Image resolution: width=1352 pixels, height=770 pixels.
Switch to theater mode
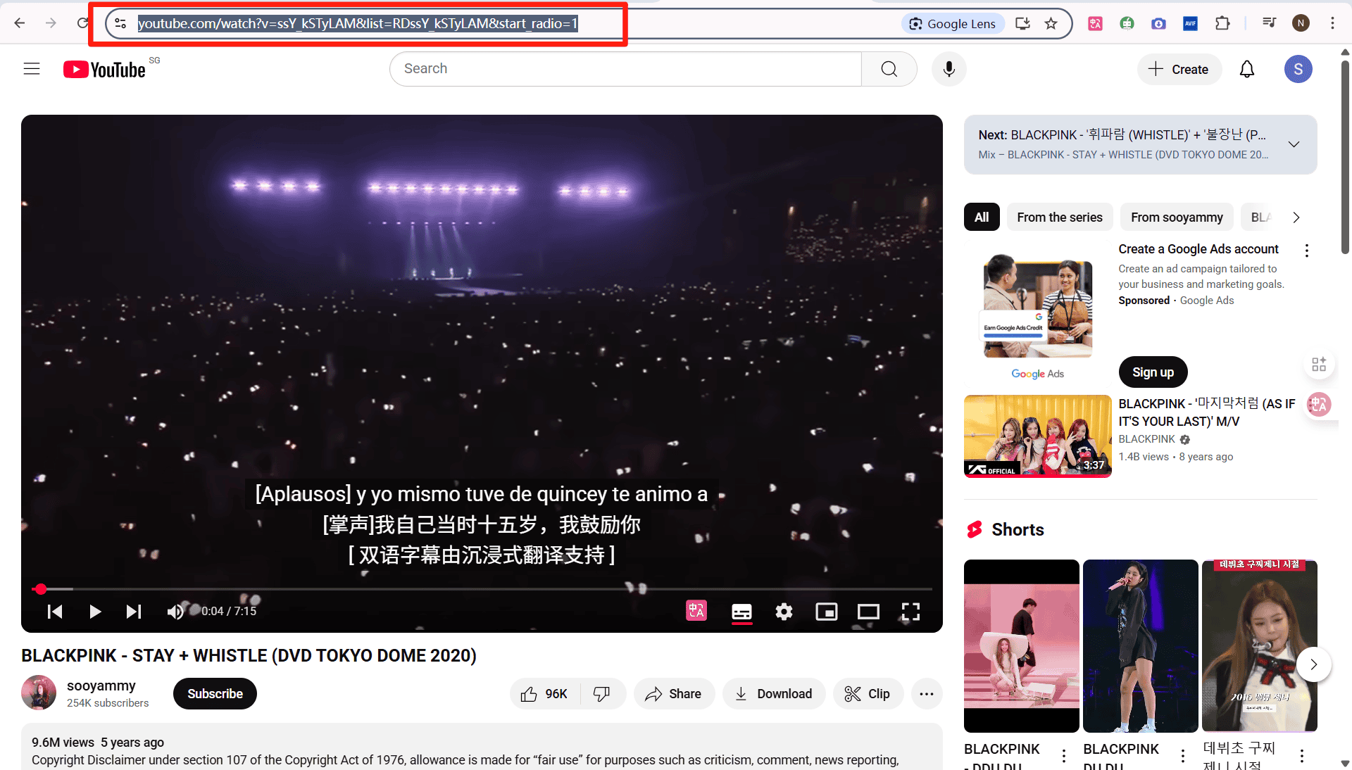click(x=868, y=612)
